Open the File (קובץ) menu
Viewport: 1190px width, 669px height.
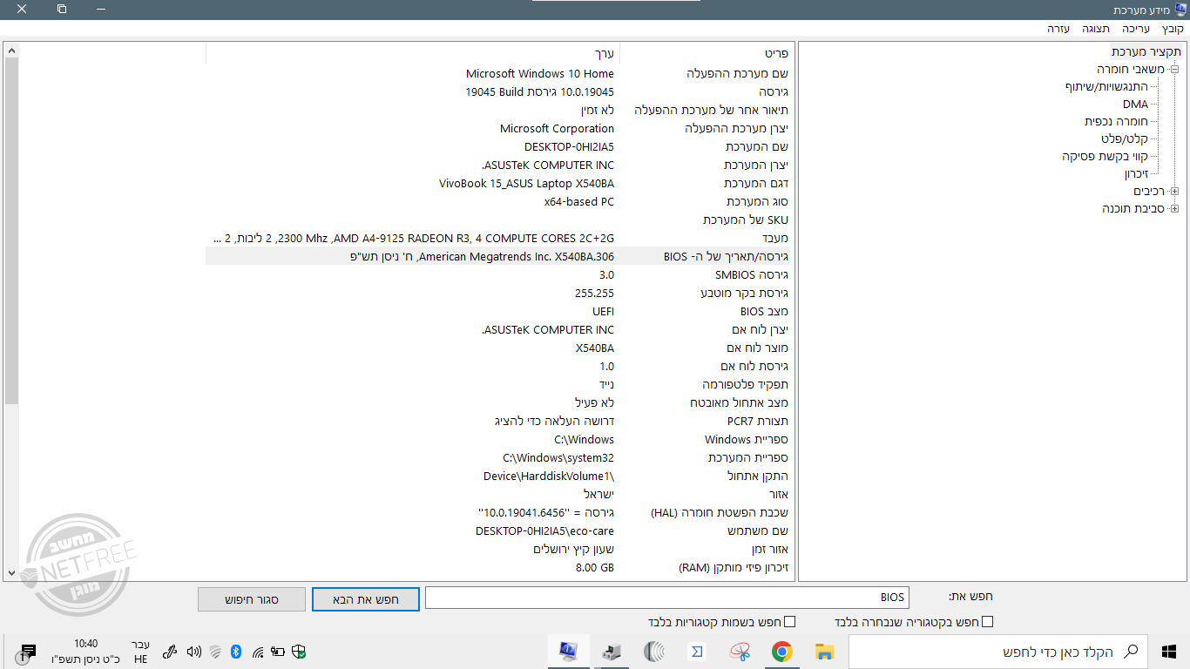point(1173,28)
